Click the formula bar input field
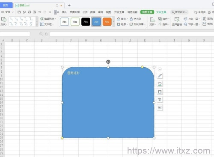Screen dimensions: 214x157 click(x=132, y=34)
